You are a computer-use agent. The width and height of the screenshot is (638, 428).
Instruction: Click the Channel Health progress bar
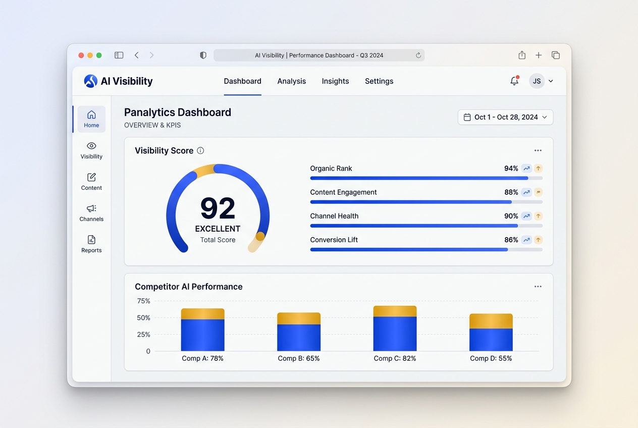(x=426, y=226)
